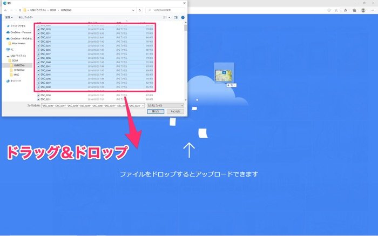The width and height of the screenshot is (378, 236).
Task: Select file DSC_0244 in the list
Action: (x=95, y=70)
